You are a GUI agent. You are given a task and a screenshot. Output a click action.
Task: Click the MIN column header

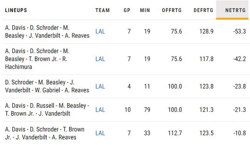[x=145, y=11]
